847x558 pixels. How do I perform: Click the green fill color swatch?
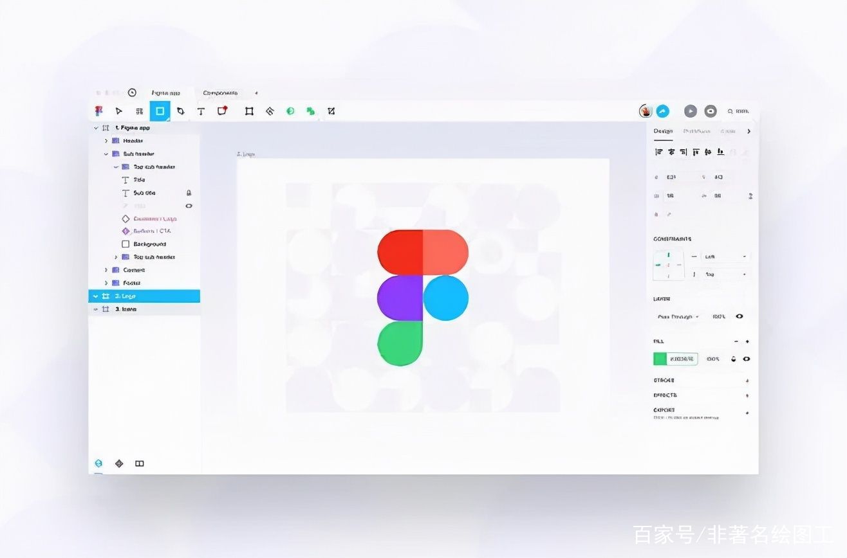coord(660,359)
